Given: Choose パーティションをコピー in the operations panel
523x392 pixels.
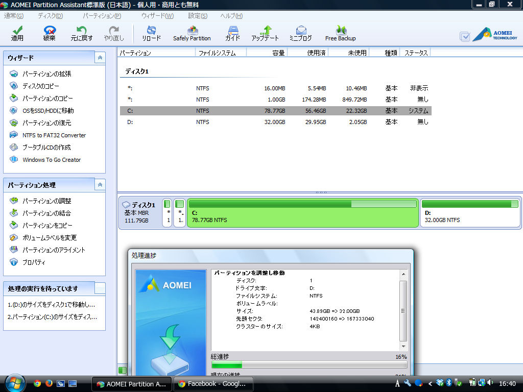Looking at the screenshot, I should [x=41, y=225].
